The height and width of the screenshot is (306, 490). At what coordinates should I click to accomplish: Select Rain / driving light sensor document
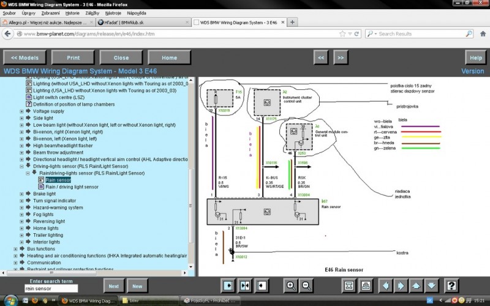coord(72,187)
